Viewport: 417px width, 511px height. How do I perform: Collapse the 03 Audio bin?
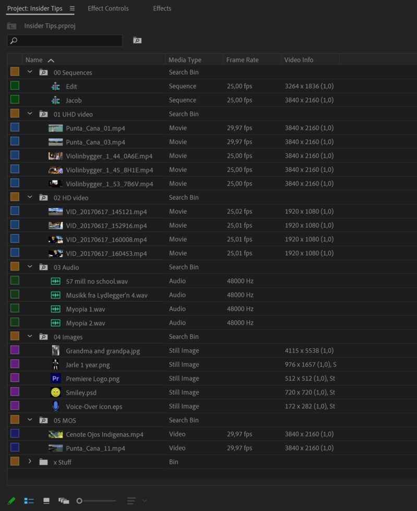(30, 267)
